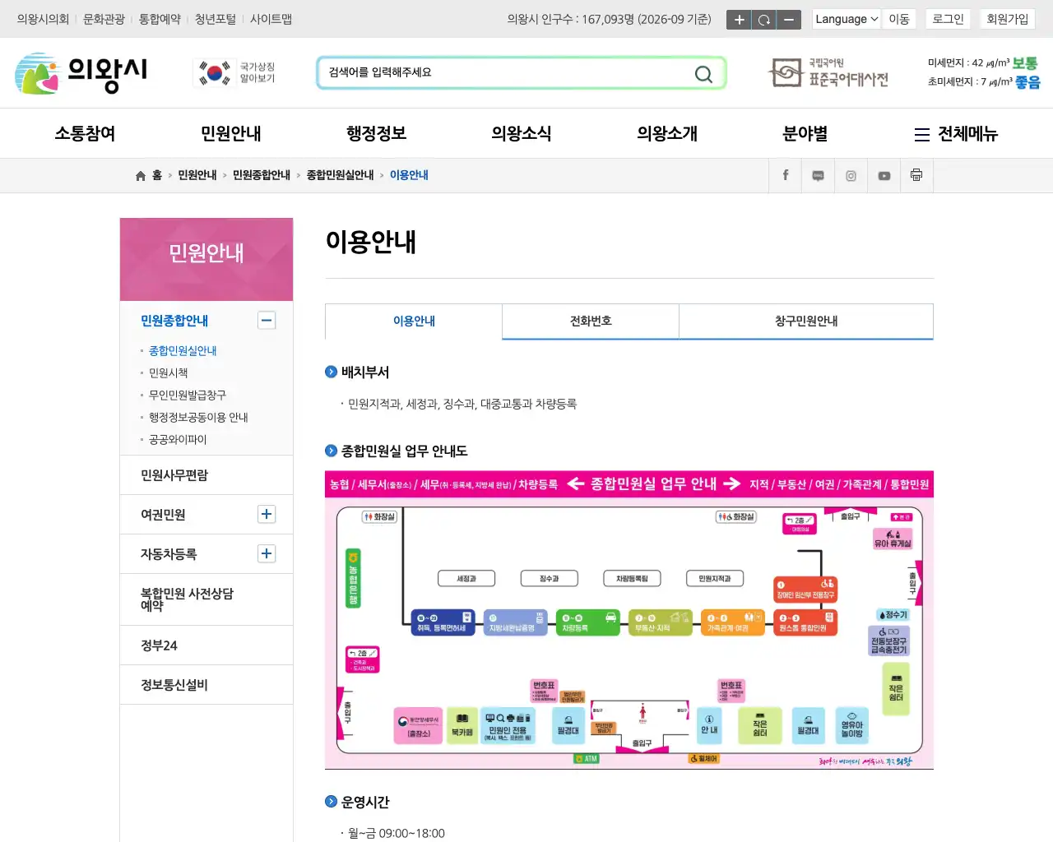Open the 분야별 main menu
The image size is (1053, 842).
pyautogui.click(x=805, y=133)
